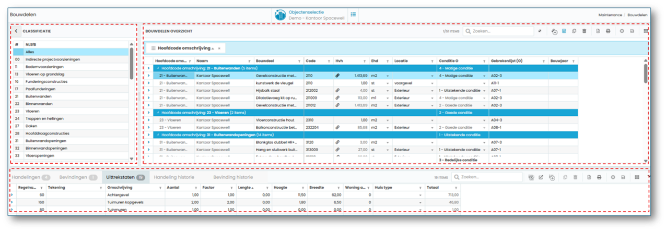Click the copy icon in bottom panel toolbar

click(565, 177)
